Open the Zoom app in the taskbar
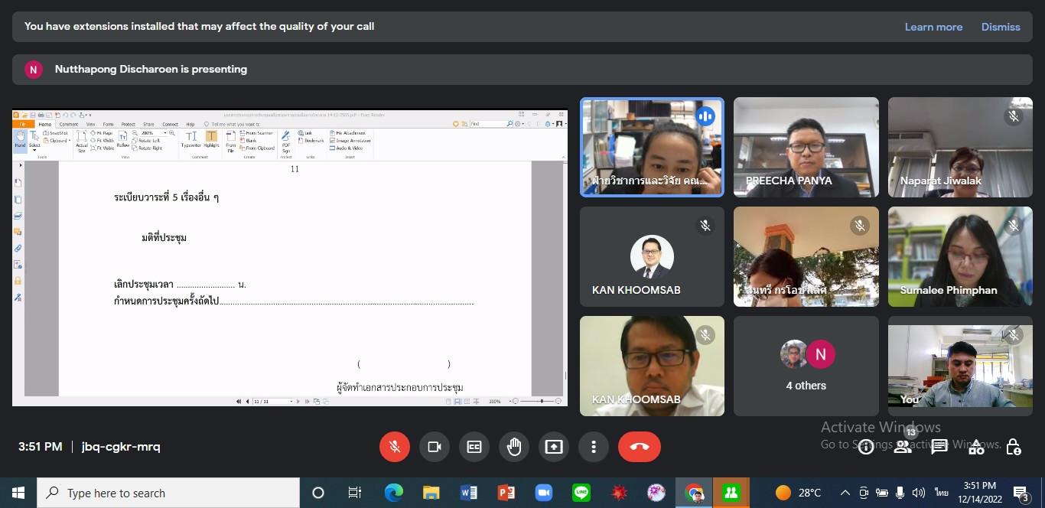The height and width of the screenshot is (508, 1045). tap(543, 493)
